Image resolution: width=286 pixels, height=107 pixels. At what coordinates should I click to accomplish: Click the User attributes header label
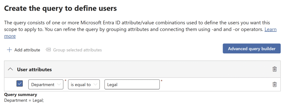click(x=34, y=69)
